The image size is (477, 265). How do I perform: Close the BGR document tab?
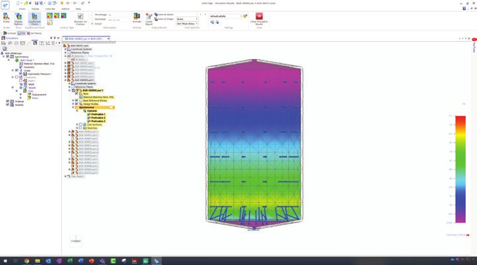[108, 38]
